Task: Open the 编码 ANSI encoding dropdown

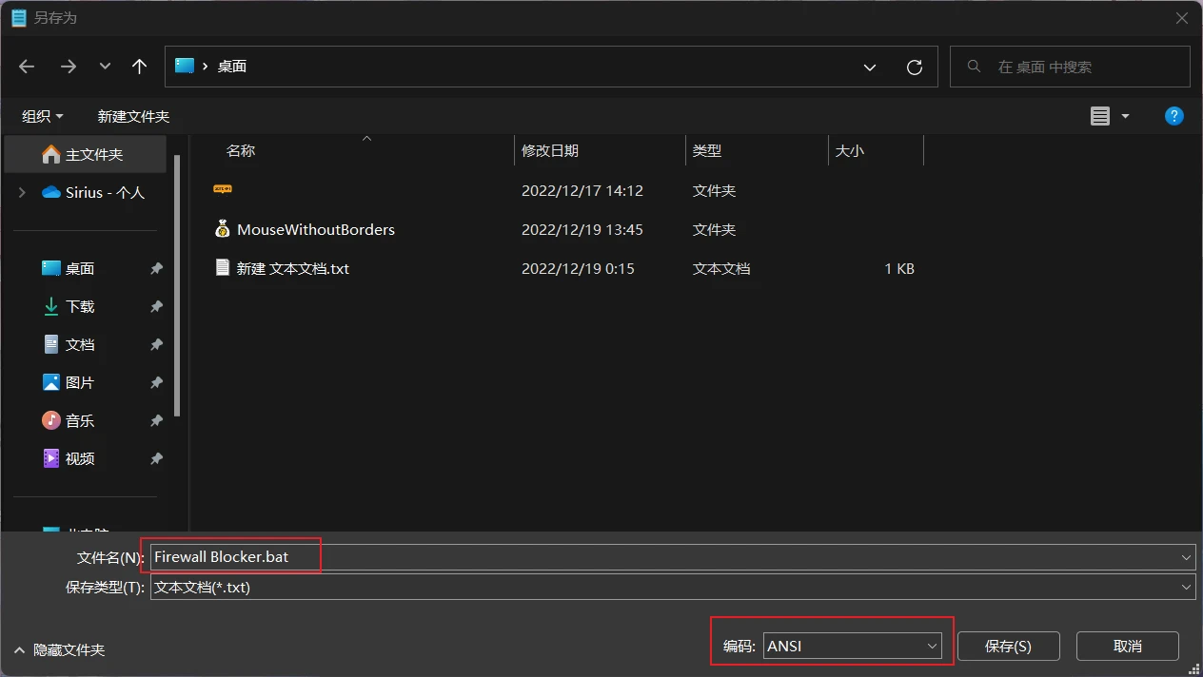Action: pyautogui.click(x=852, y=646)
